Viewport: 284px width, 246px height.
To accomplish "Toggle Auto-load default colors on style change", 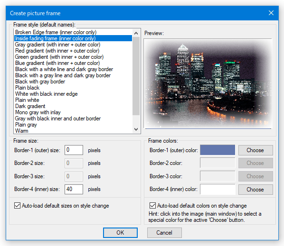I will click(x=152, y=206).
